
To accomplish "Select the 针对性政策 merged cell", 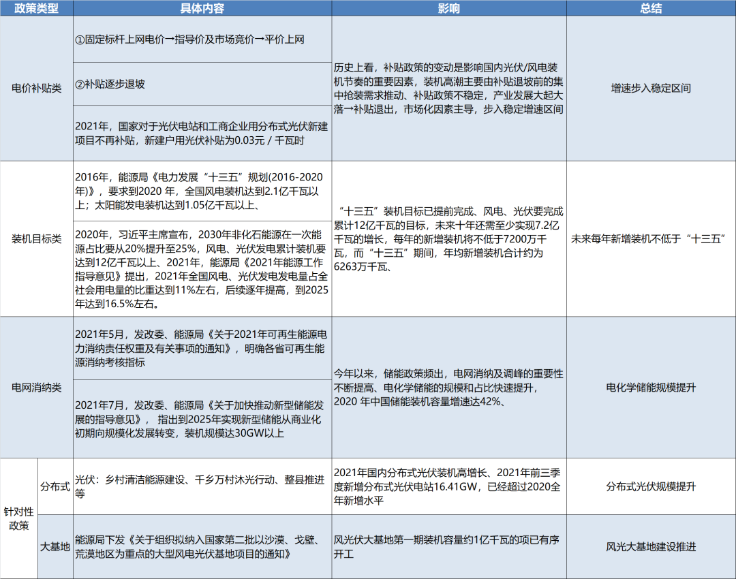I will [19, 518].
